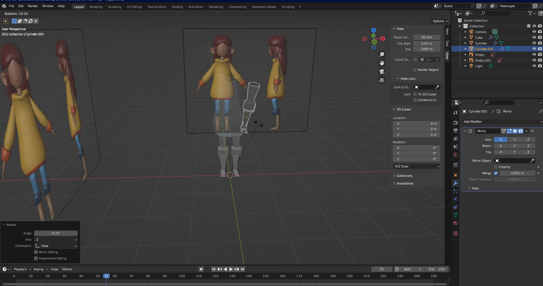Open the Add Modifier dropdown
543x286 pixels.
point(502,122)
